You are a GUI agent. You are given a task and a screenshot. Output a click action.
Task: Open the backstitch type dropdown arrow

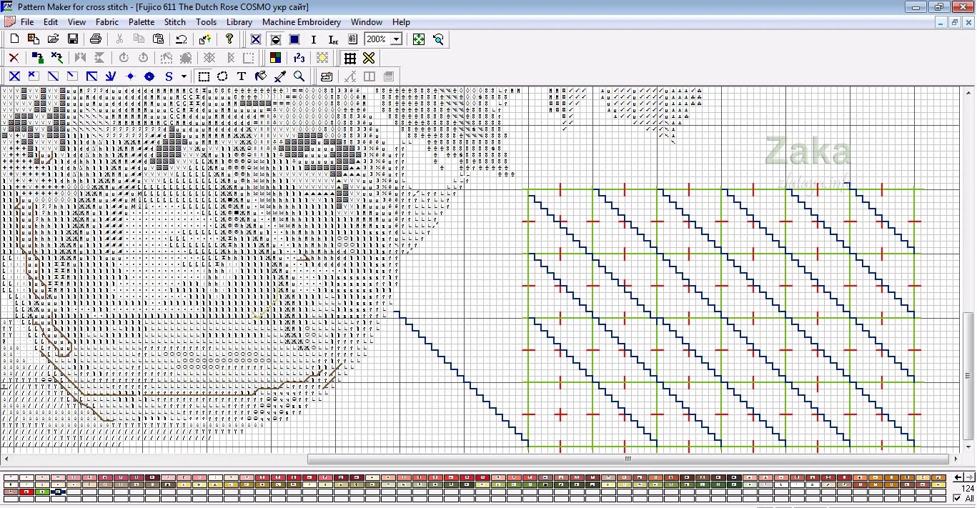pyautogui.click(x=184, y=76)
